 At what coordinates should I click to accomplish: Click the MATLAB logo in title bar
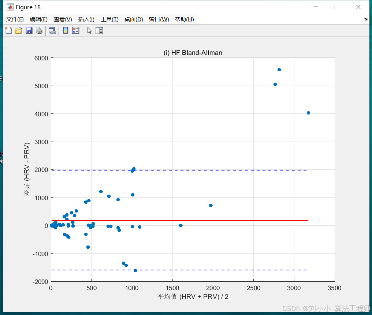click(10, 7)
